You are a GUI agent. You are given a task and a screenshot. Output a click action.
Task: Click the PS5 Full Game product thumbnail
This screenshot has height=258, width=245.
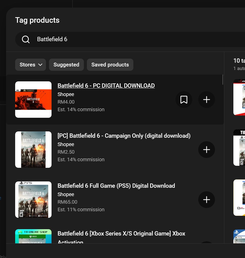(33, 200)
